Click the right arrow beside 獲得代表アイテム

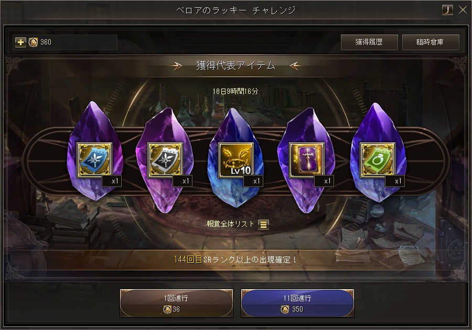tap(294, 65)
